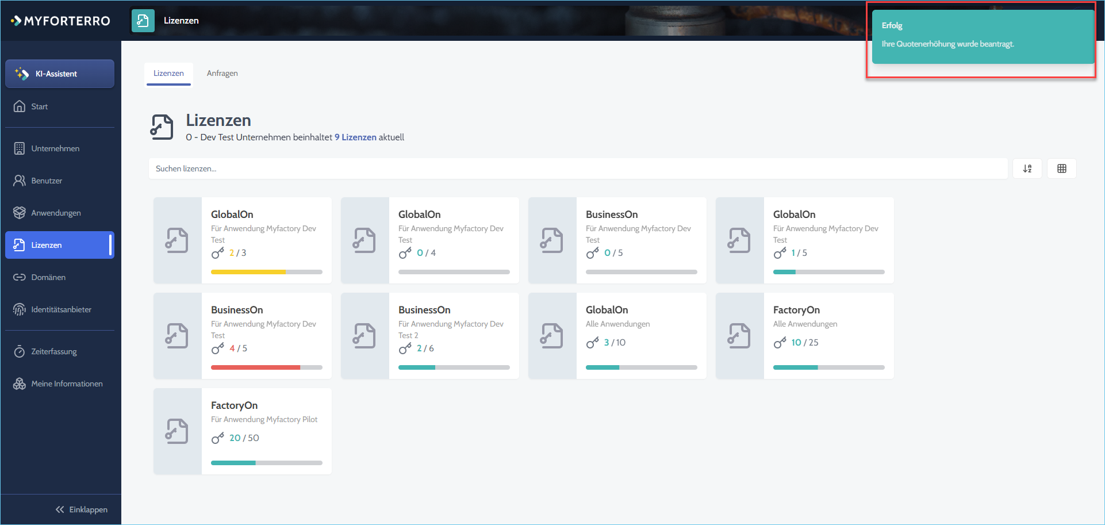Open Unternehmen in the sidebar
1105x525 pixels.
point(60,148)
